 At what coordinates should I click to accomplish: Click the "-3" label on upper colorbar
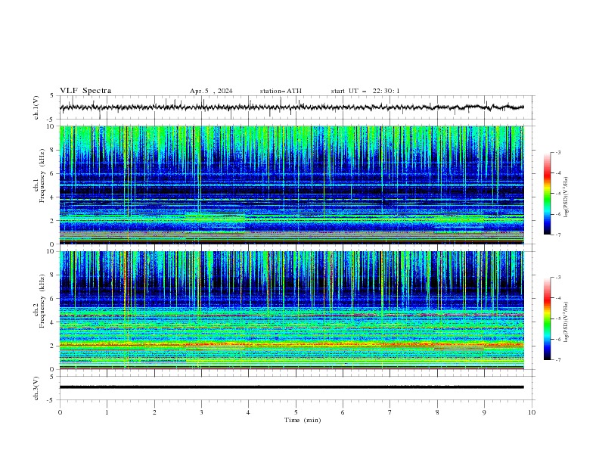coord(557,152)
